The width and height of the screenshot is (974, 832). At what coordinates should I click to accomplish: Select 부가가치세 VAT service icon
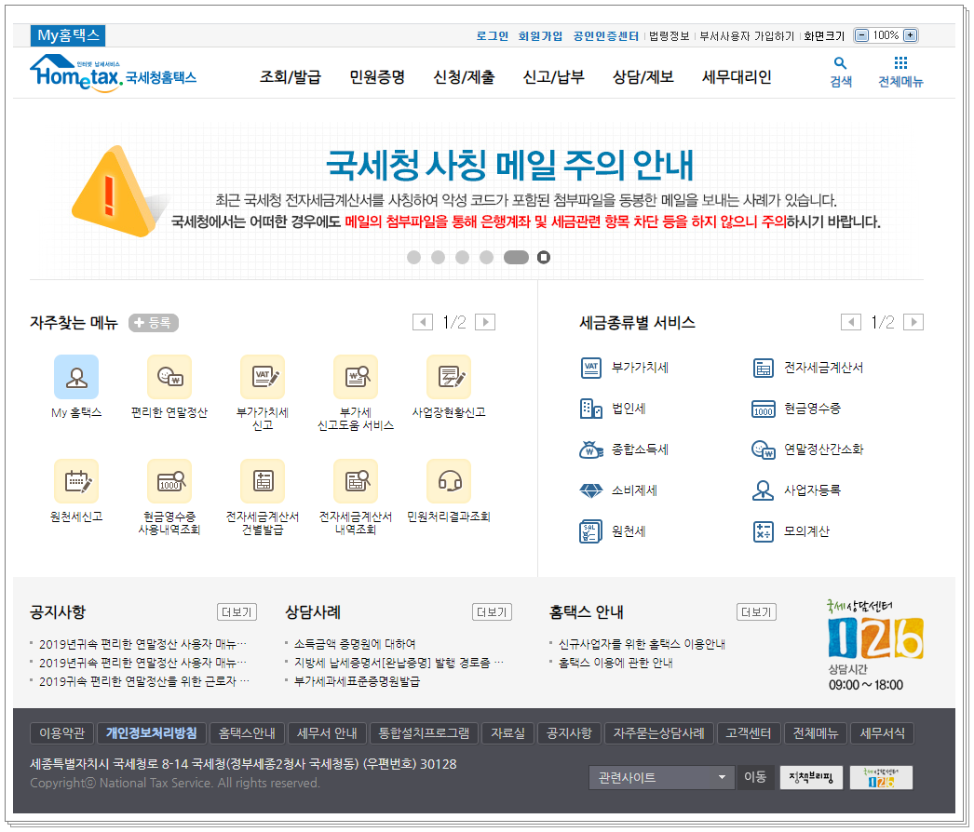click(590, 368)
